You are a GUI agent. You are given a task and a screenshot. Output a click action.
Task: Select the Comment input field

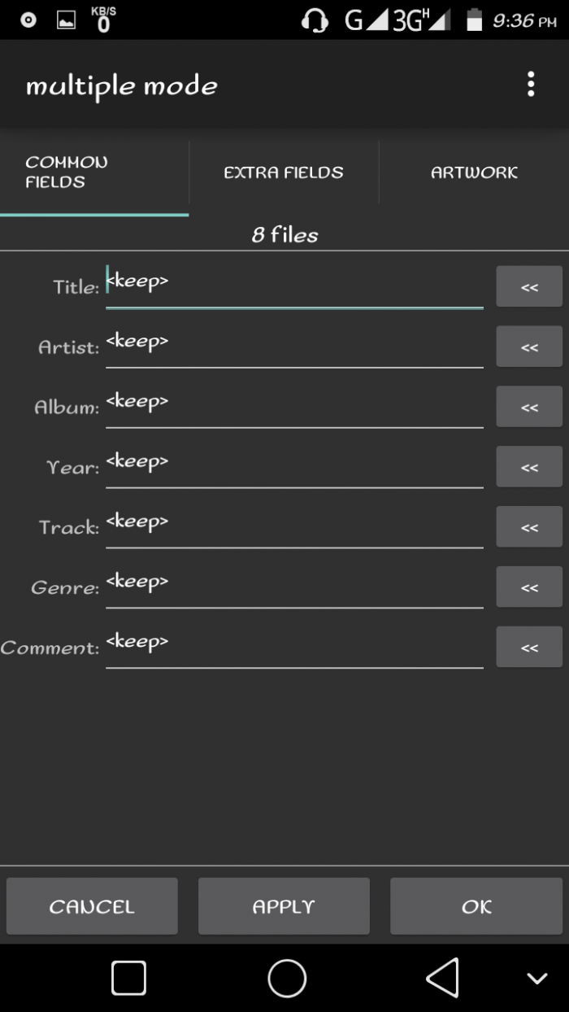[x=294, y=645]
